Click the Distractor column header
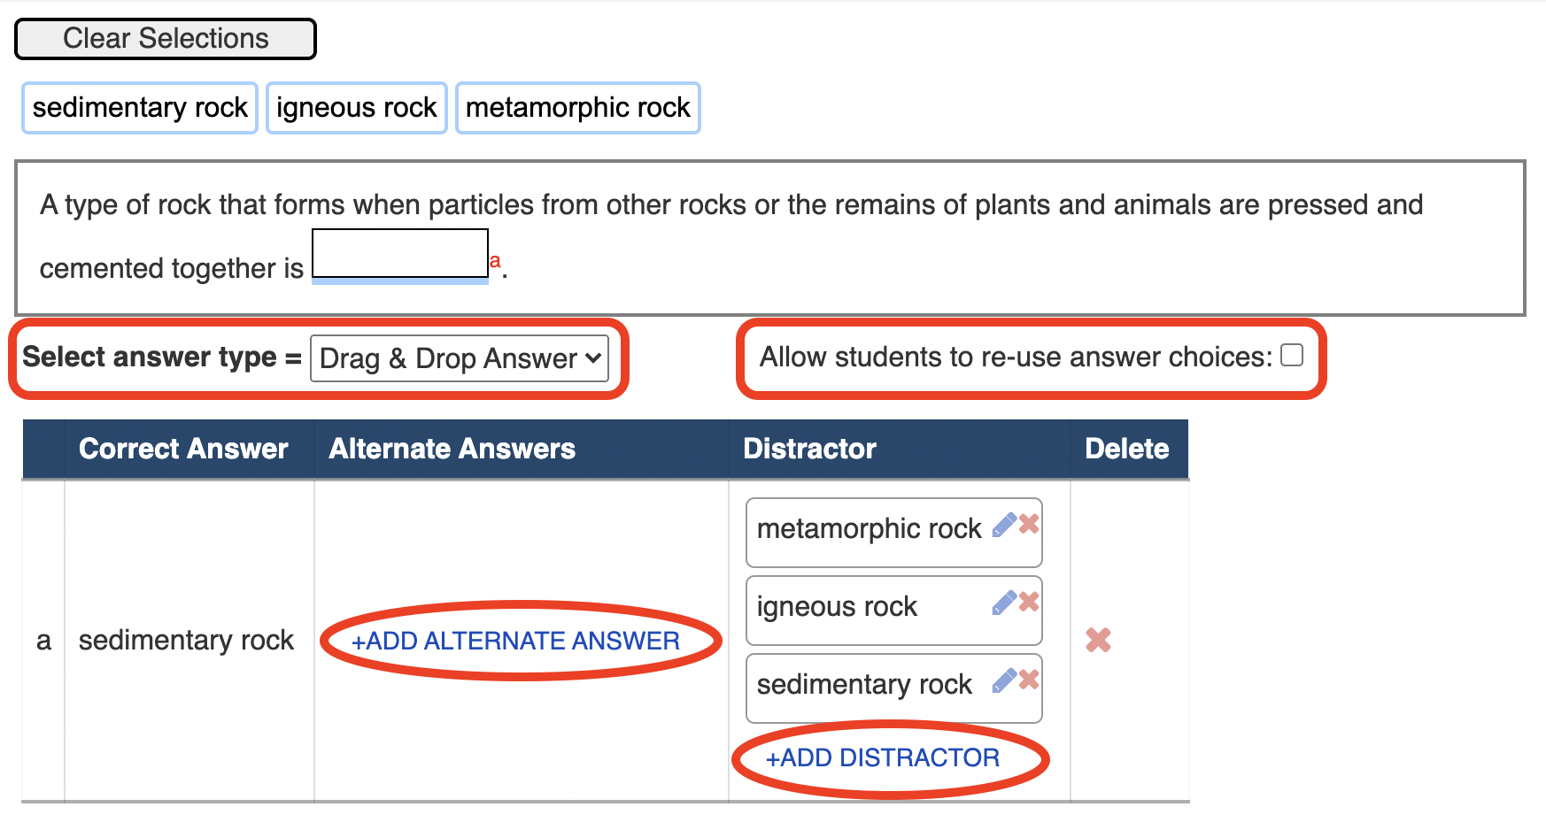The height and width of the screenshot is (830, 1546). click(x=809, y=449)
